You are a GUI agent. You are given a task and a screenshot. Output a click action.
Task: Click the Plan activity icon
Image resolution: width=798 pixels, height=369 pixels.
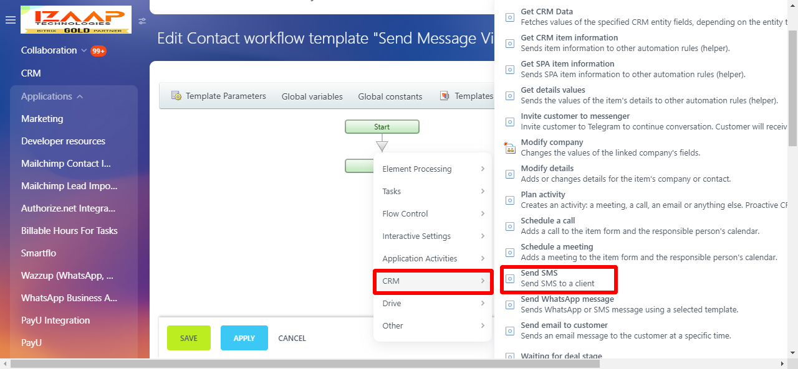510,200
